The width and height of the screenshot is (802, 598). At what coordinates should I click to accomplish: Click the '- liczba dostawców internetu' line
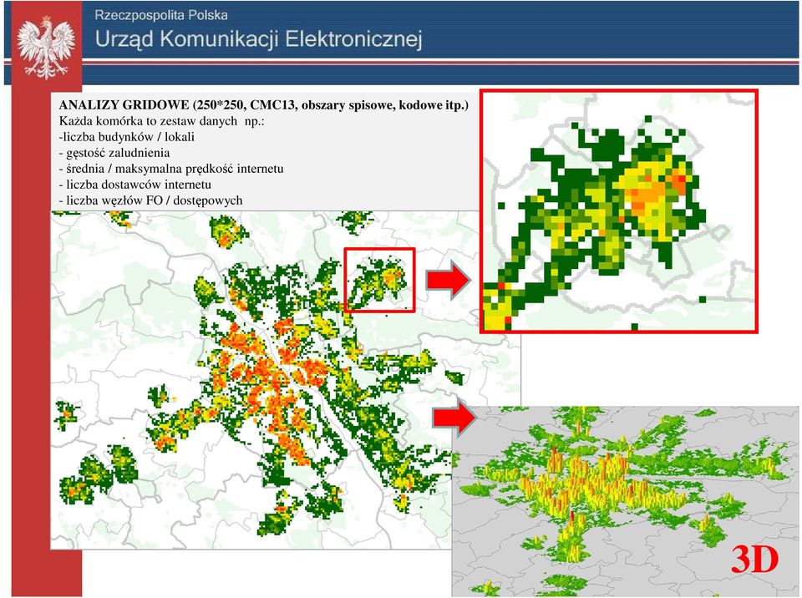135,185
